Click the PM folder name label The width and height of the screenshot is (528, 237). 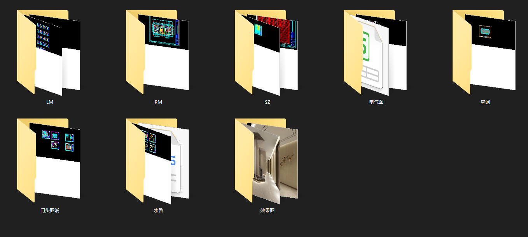pyautogui.click(x=158, y=102)
